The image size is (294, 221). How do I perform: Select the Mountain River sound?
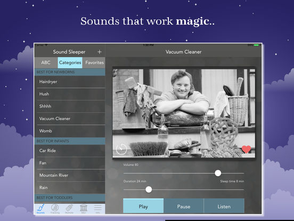(70, 175)
